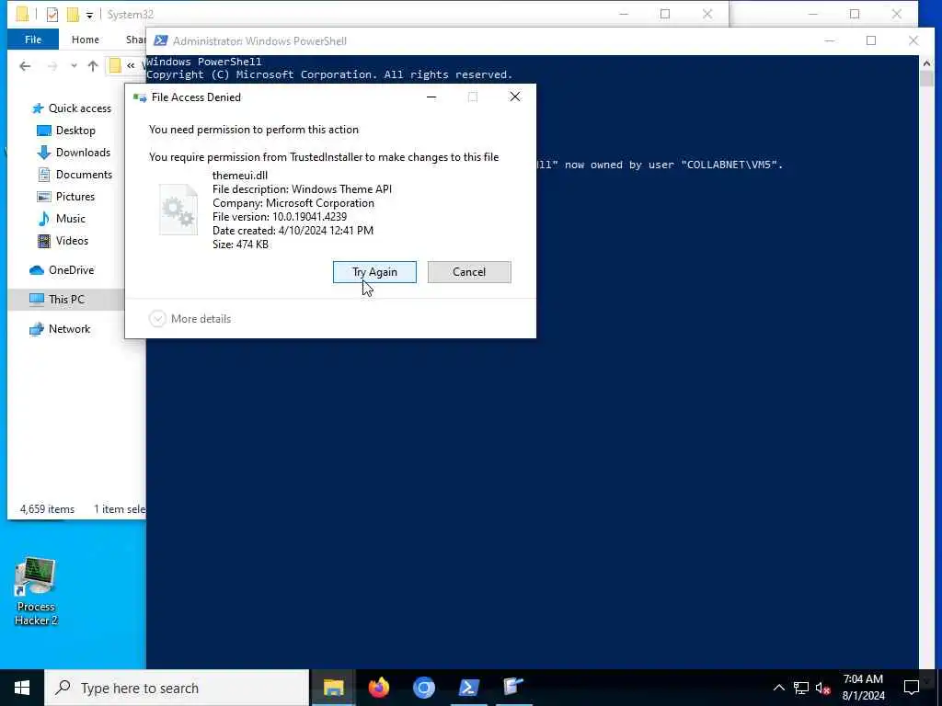
Task: Switch to PowerShell on the taskbar
Action: coord(468,688)
